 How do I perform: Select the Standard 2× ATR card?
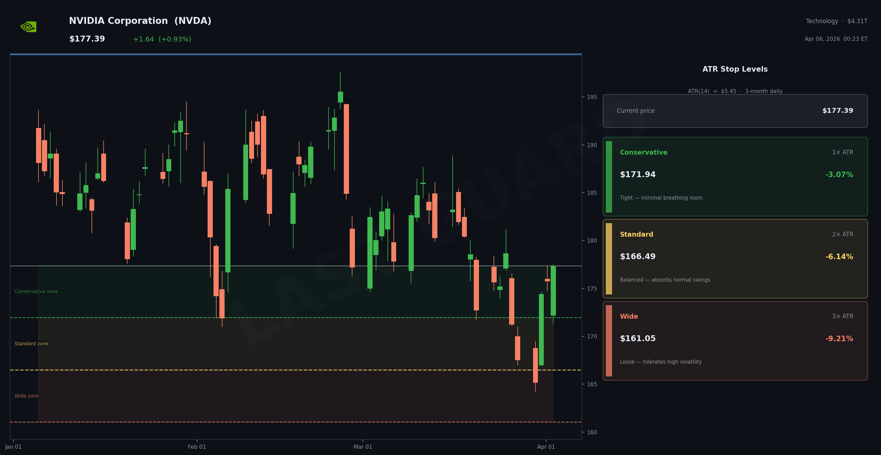pyautogui.click(x=735, y=258)
